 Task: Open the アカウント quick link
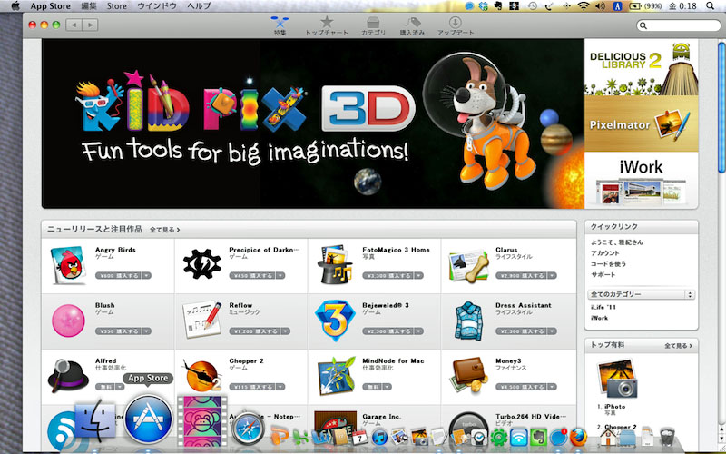click(604, 253)
